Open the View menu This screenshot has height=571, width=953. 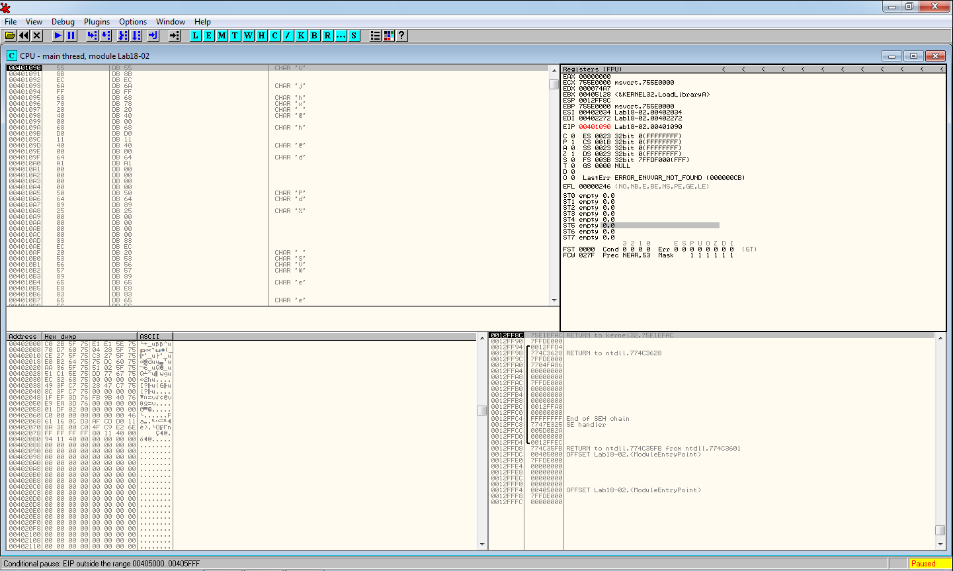[x=34, y=22]
